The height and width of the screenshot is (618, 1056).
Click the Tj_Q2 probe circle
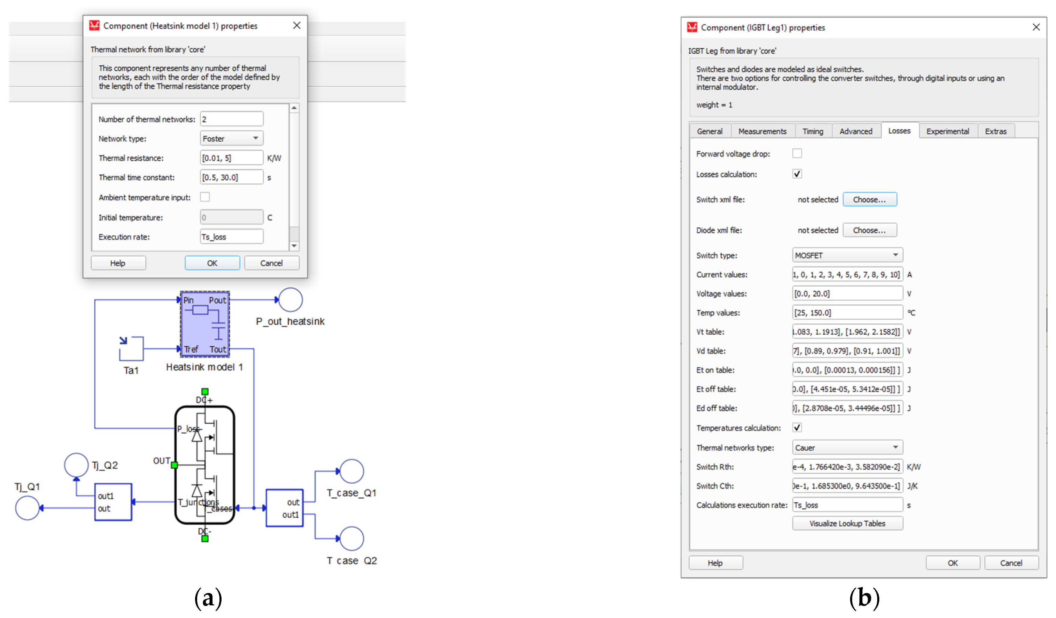point(76,465)
